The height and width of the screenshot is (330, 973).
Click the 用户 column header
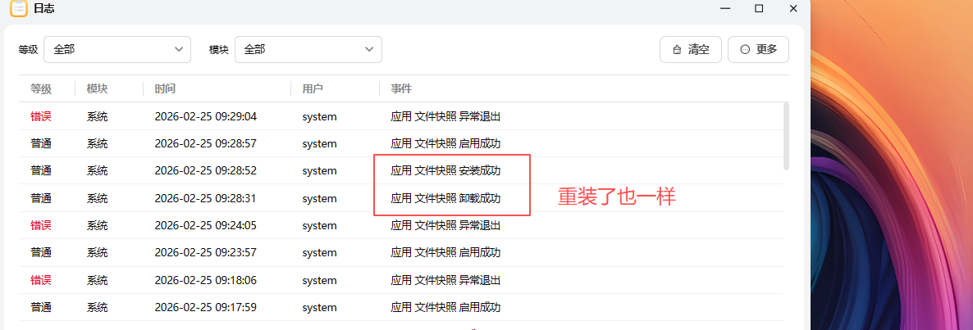[x=313, y=88]
